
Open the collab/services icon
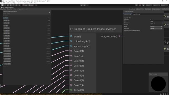pos(140,5)
